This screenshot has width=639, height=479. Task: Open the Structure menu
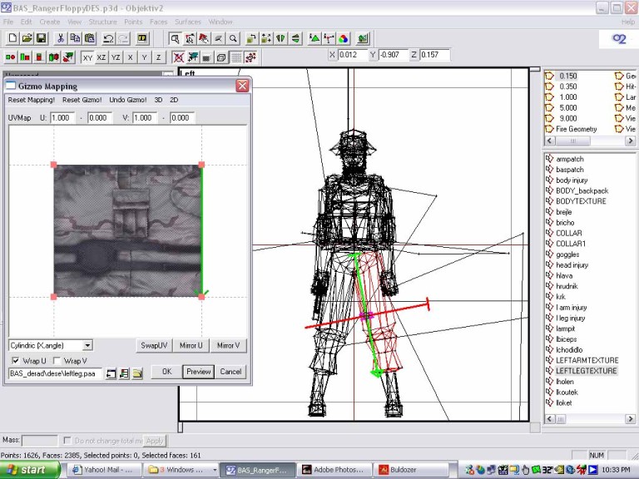click(x=102, y=21)
